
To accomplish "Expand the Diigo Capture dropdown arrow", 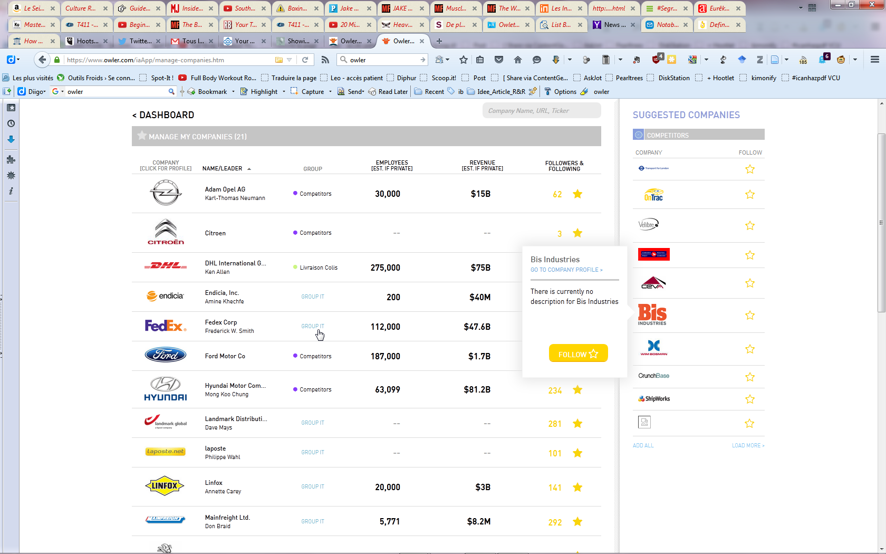I will click(x=330, y=92).
